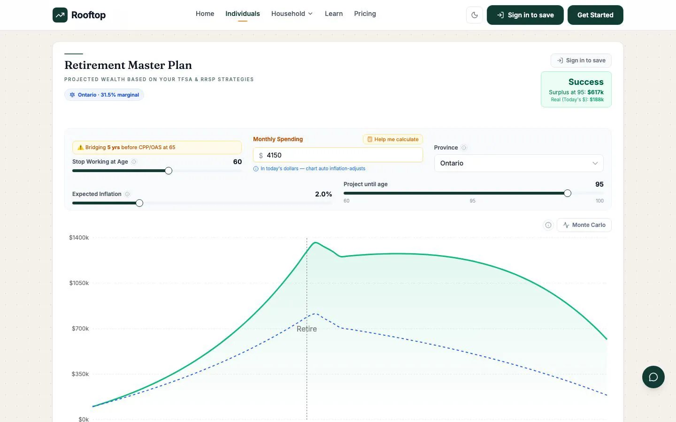Click info icon next to Province label

[x=464, y=148]
